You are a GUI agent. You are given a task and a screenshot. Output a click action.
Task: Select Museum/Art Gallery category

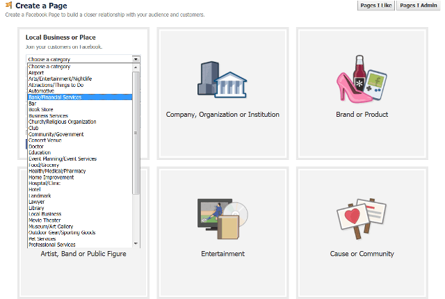[x=80, y=227]
